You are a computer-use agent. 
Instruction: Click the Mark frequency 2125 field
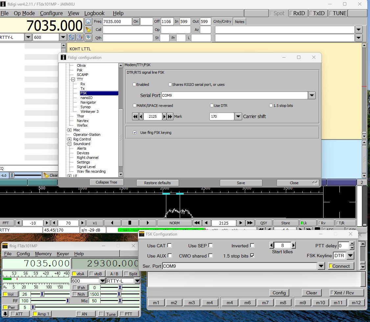coord(153,116)
